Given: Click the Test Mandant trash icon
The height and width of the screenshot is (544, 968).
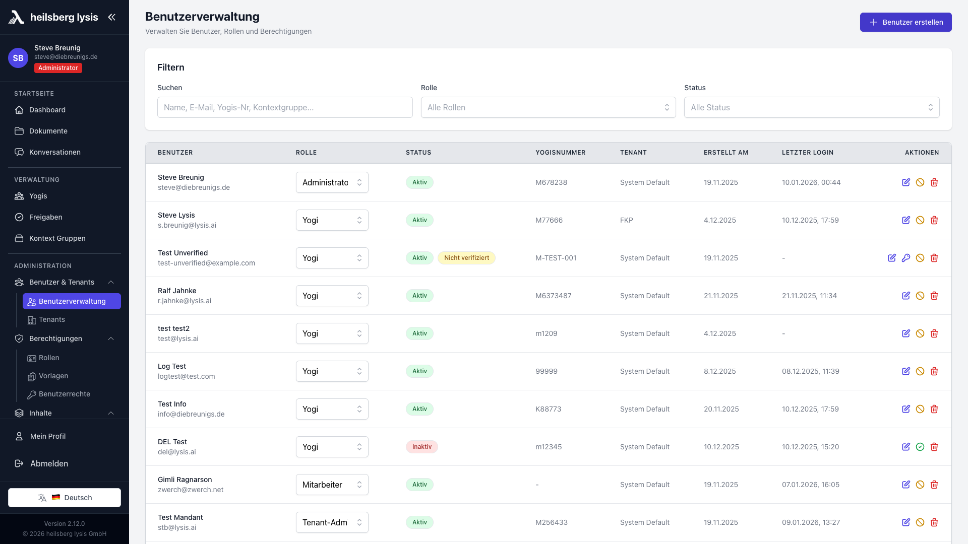Looking at the screenshot, I should [934, 522].
